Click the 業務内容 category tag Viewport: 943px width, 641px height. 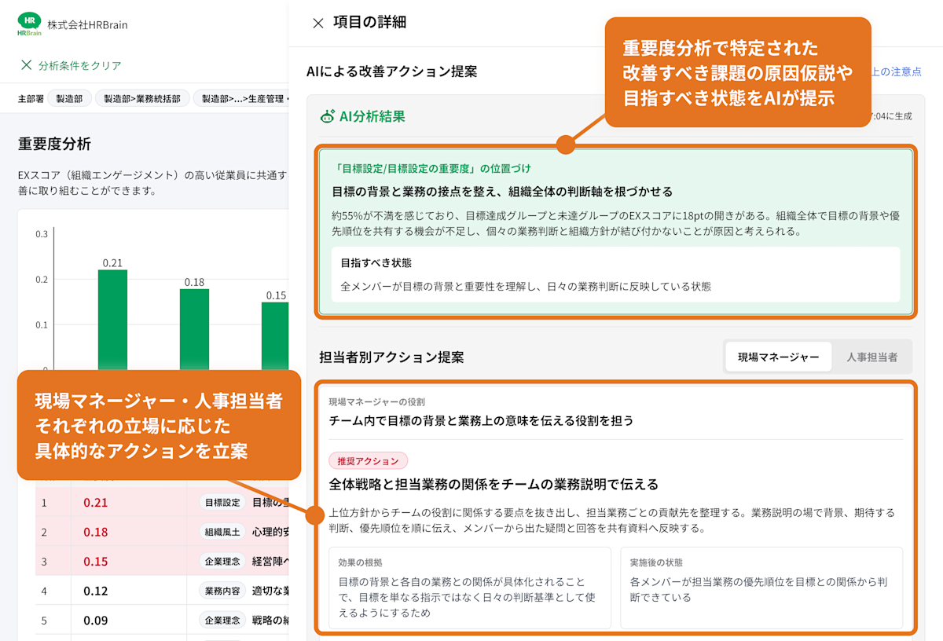coord(222,591)
